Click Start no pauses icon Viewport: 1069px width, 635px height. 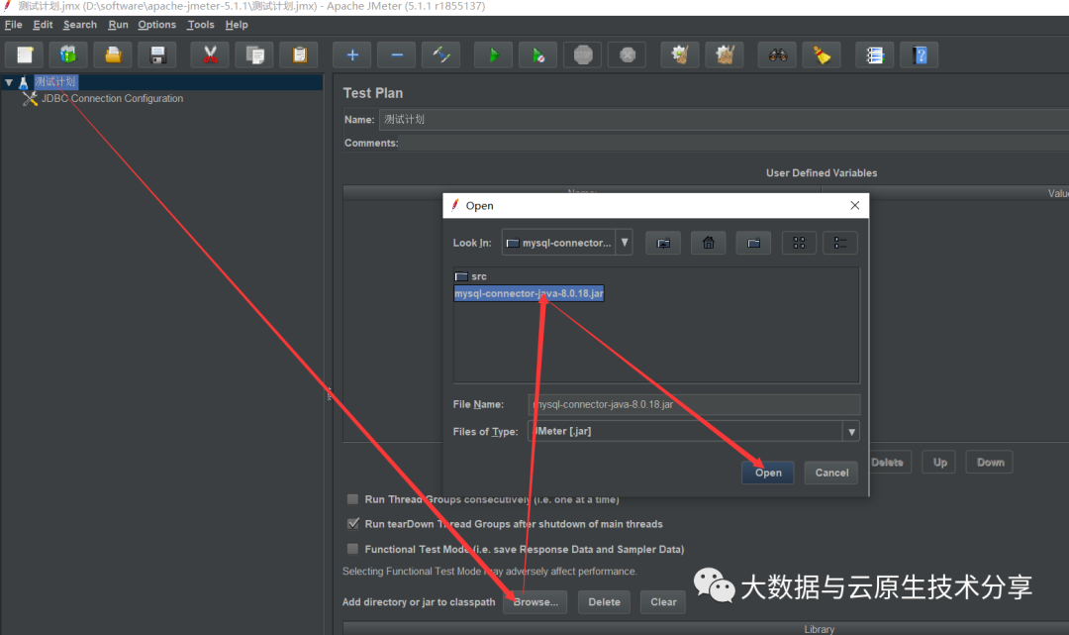pyautogui.click(x=537, y=55)
